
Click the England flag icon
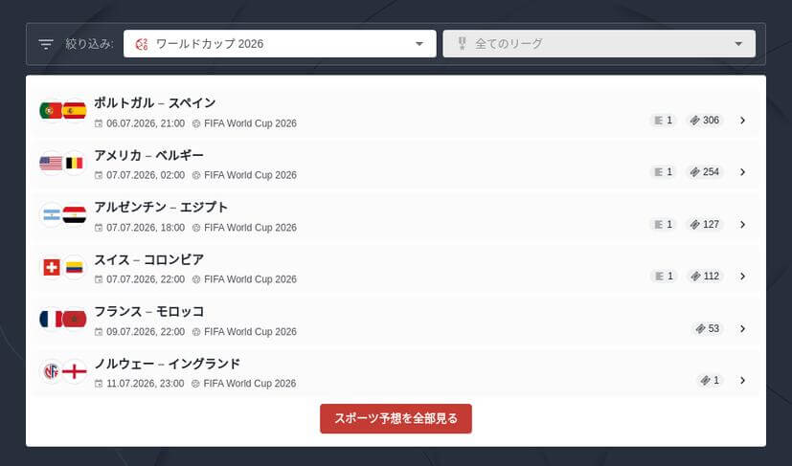[x=75, y=371]
